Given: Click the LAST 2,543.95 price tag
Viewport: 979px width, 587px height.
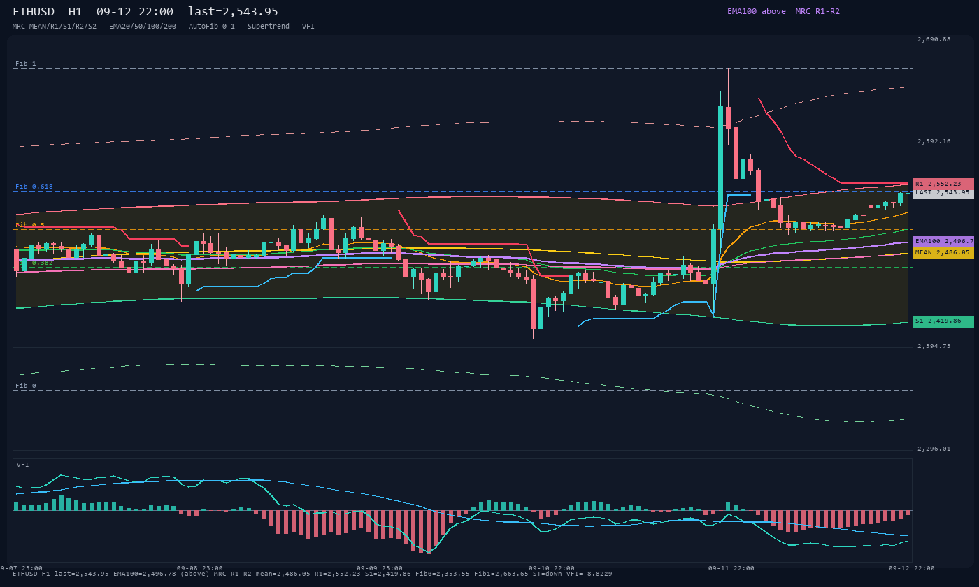Looking at the screenshot, I should coord(943,193).
